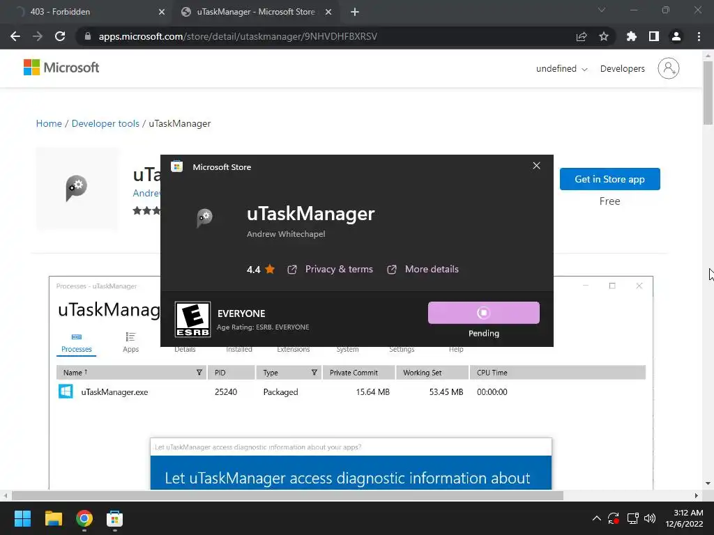
Task: Show hidden system tray icons
Action: click(x=597, y=518)
